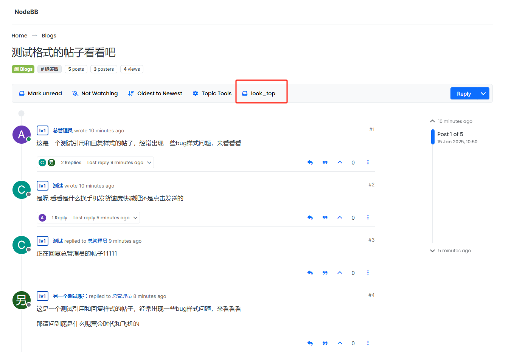Expand the 1 Reply thread on post #2
514x352 pixels.
point(88,218)
